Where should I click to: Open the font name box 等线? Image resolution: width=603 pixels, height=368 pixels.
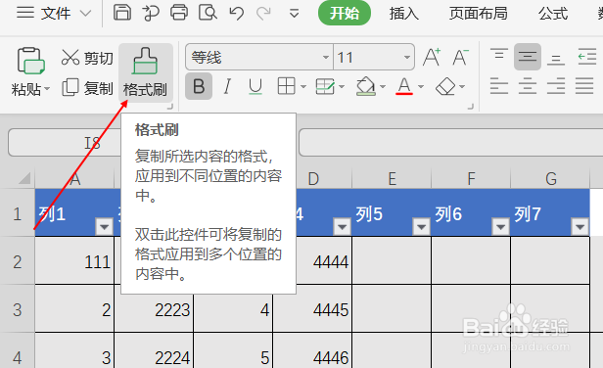(259, 58)
